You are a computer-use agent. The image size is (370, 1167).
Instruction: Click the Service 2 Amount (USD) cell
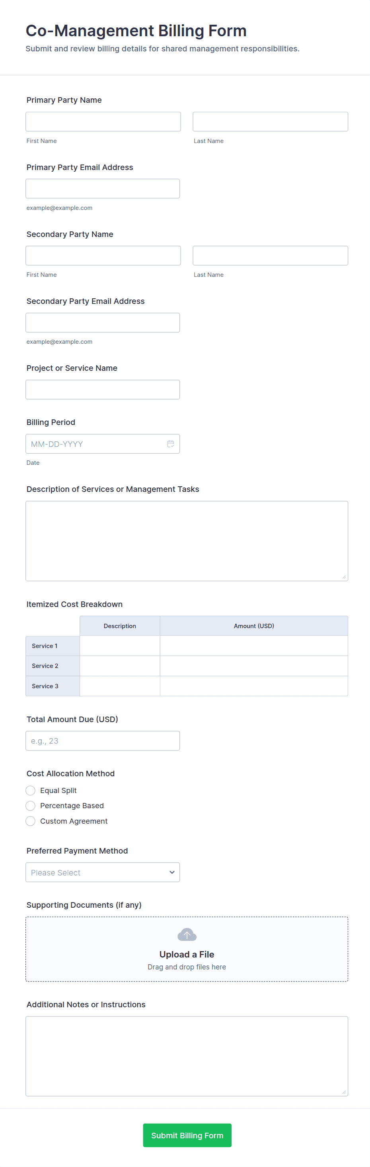pyautogui.click(x=254, y=666)
